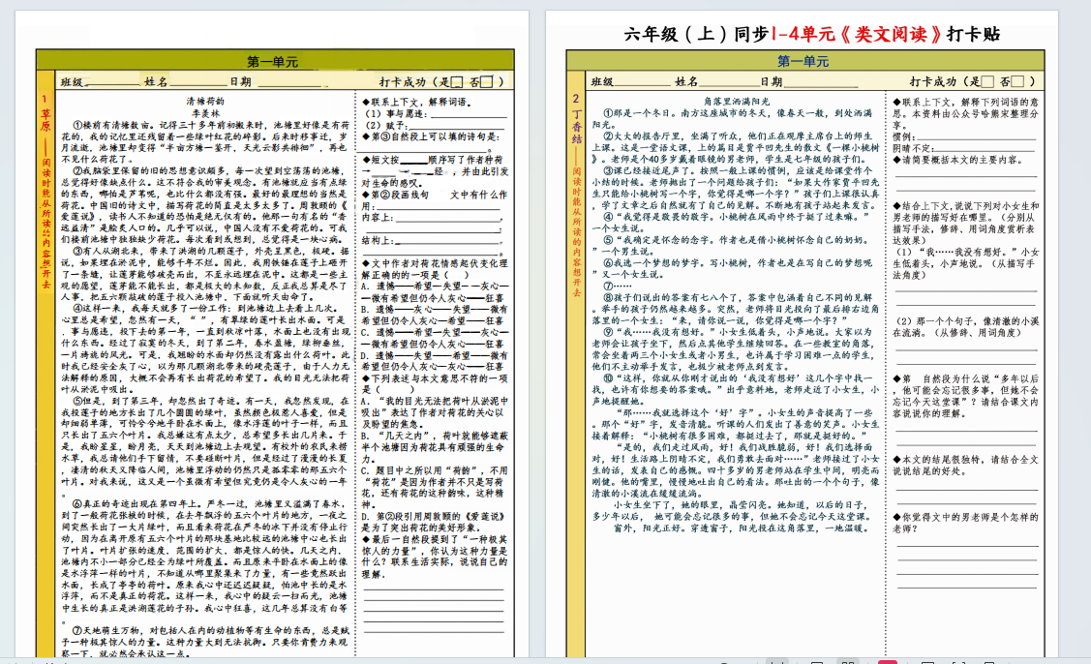Choose option C beginning 题目中之所以用“荷韵”
Screen dimensions: 1091x664
(435, 487)
